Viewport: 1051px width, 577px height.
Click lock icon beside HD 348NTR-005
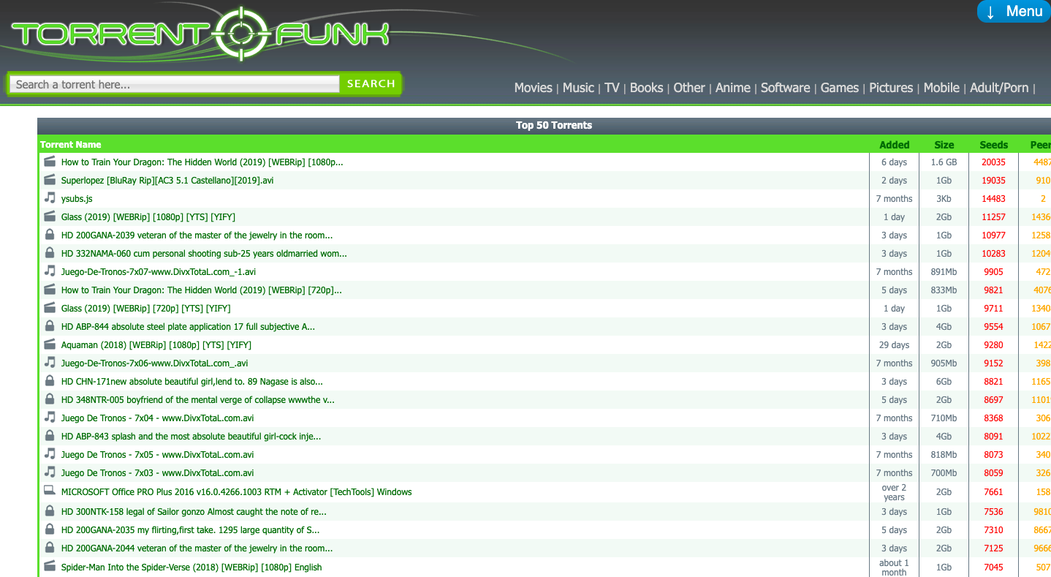[x=50, y=399]
